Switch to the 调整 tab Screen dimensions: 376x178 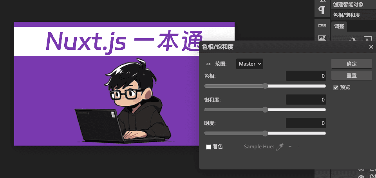pyautogui.click(x=339, y=27)
